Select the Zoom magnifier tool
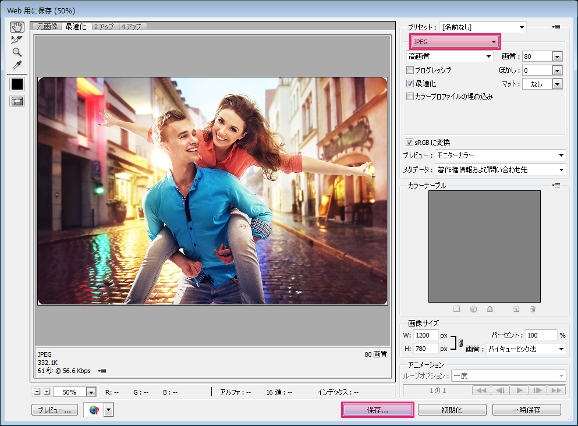The height and width of the screenshot is (426, 578). [17, 52]
